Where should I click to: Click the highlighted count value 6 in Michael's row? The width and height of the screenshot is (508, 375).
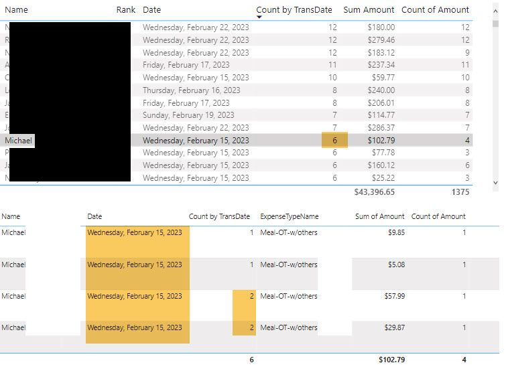coord(334,141)
